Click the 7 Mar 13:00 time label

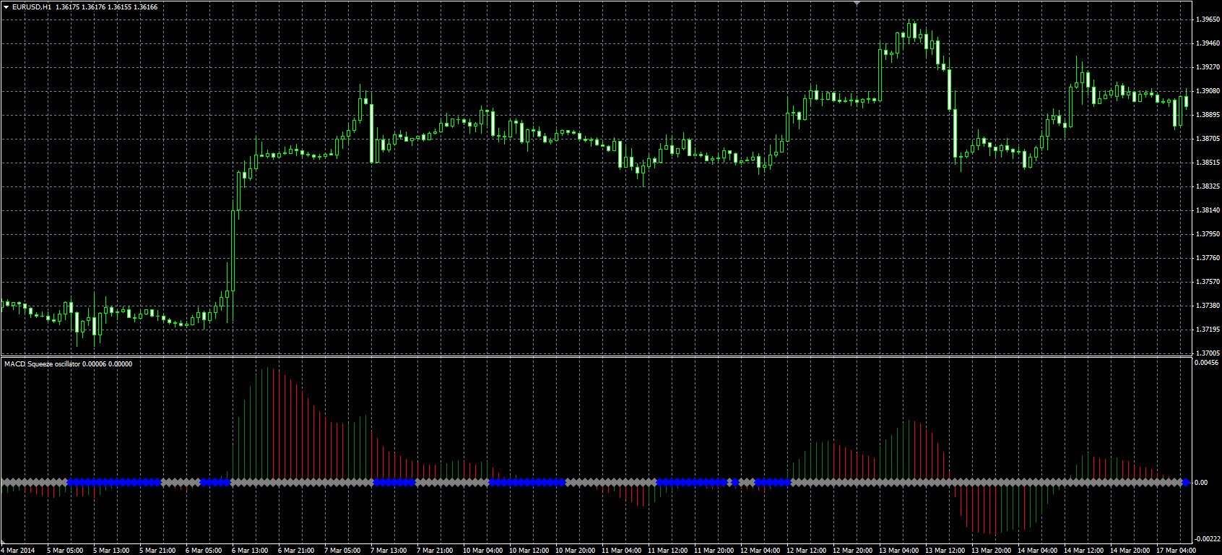click(x=389, y=551)
